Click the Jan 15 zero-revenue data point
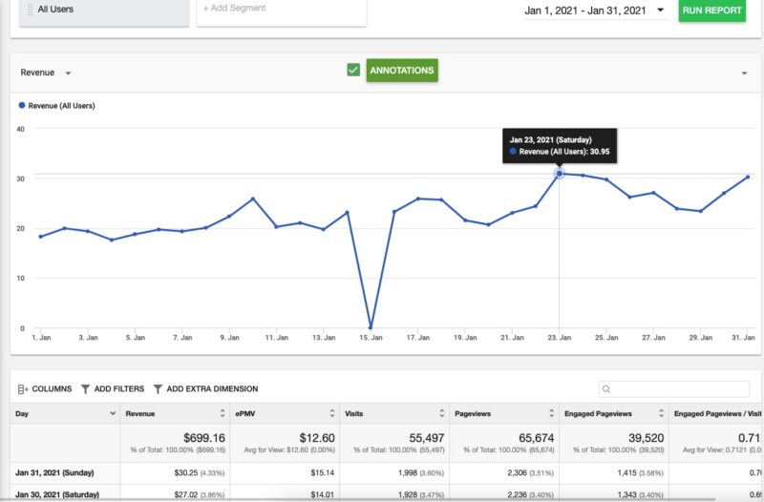Viewport: 764px width, 502px height. (371, 327)
